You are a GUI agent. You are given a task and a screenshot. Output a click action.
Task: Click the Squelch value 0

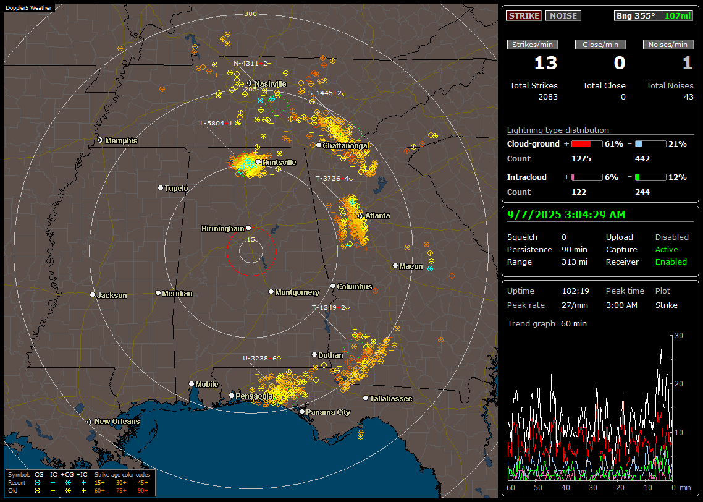[564, 237]
